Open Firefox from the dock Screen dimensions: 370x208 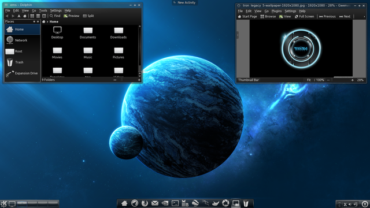pyautogui.click(x=145, y=203)
